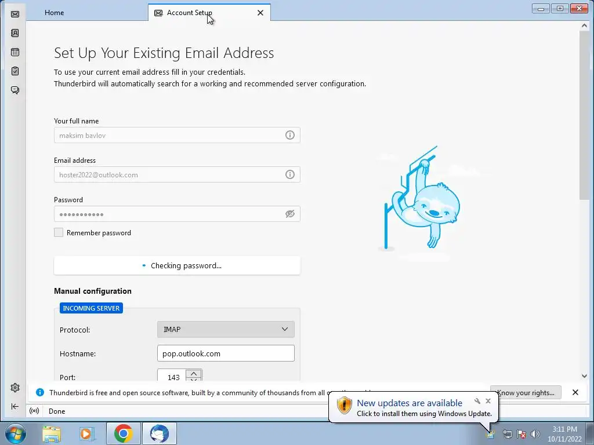This screenshot has height=445, width=594.
Task: Click the New updates are available balloon
Action: tap(413, 407)
